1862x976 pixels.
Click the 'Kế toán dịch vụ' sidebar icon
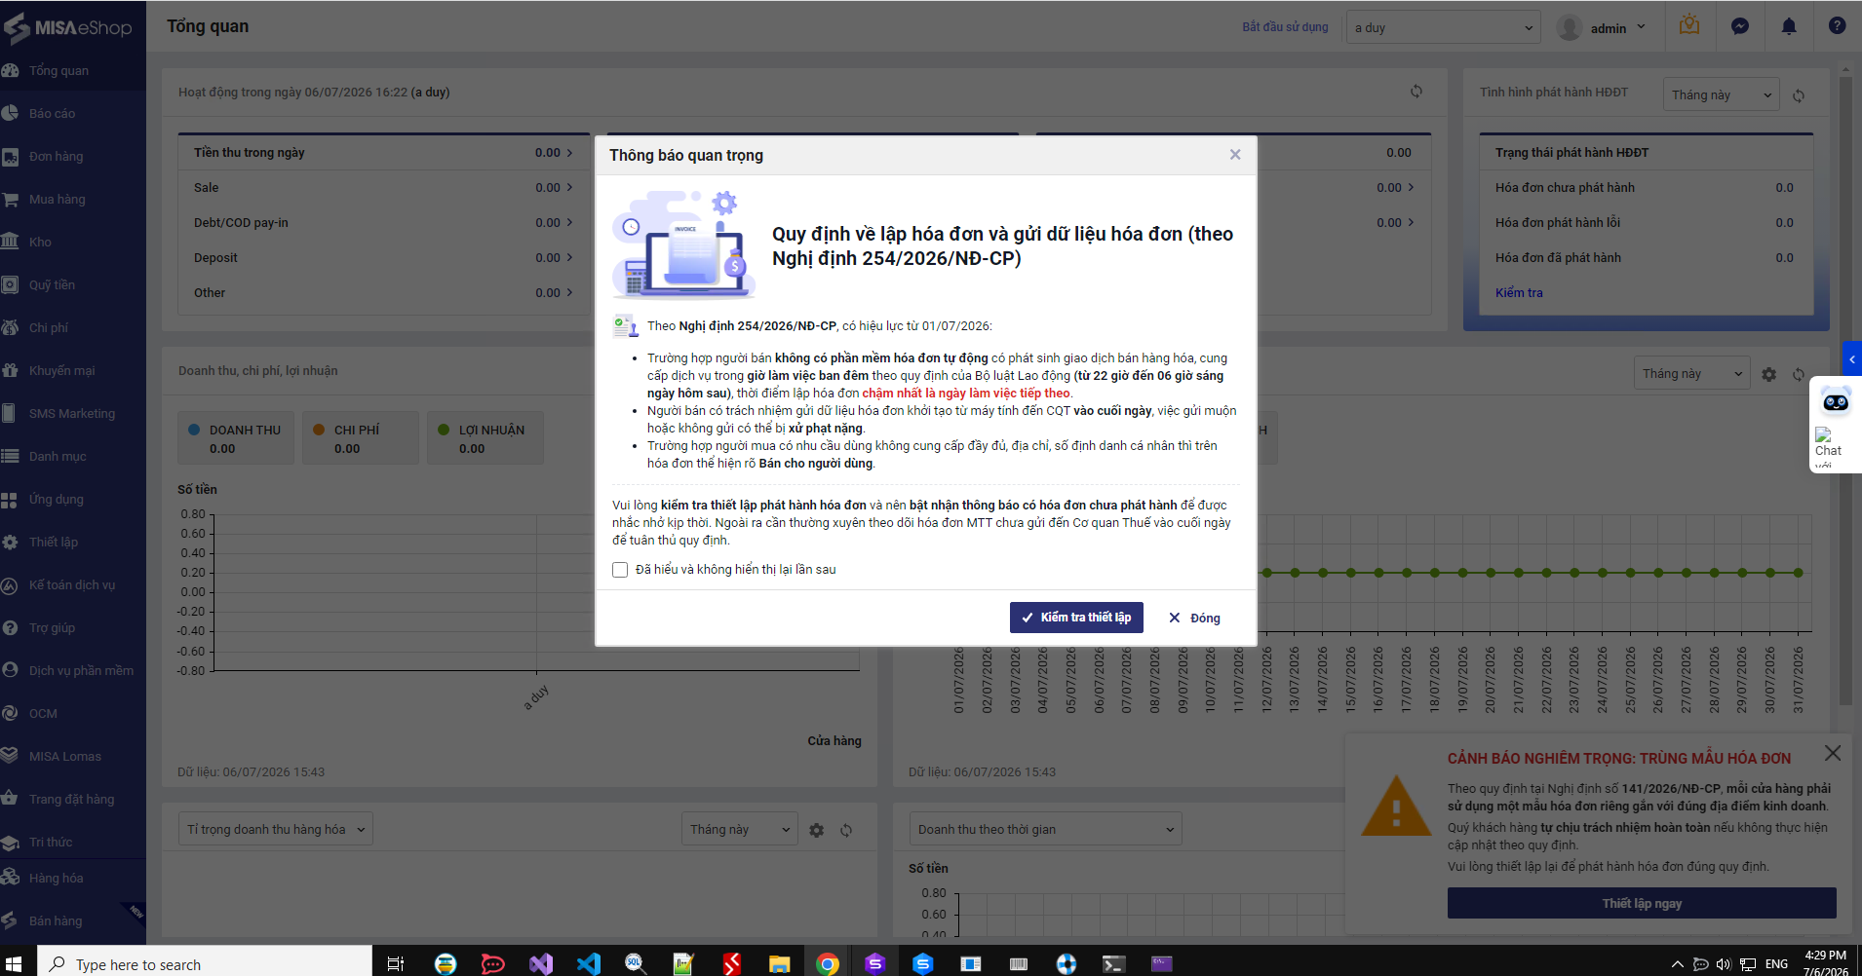pyautogui.click(x=11, y=584)
